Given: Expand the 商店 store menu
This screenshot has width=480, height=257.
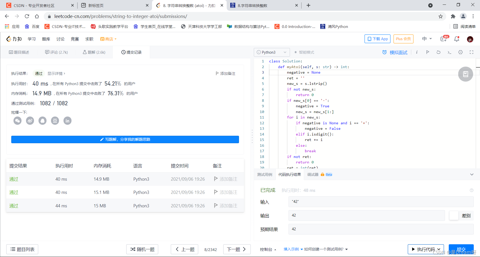Looking at the screenshot, I should (x=108, y=39).
